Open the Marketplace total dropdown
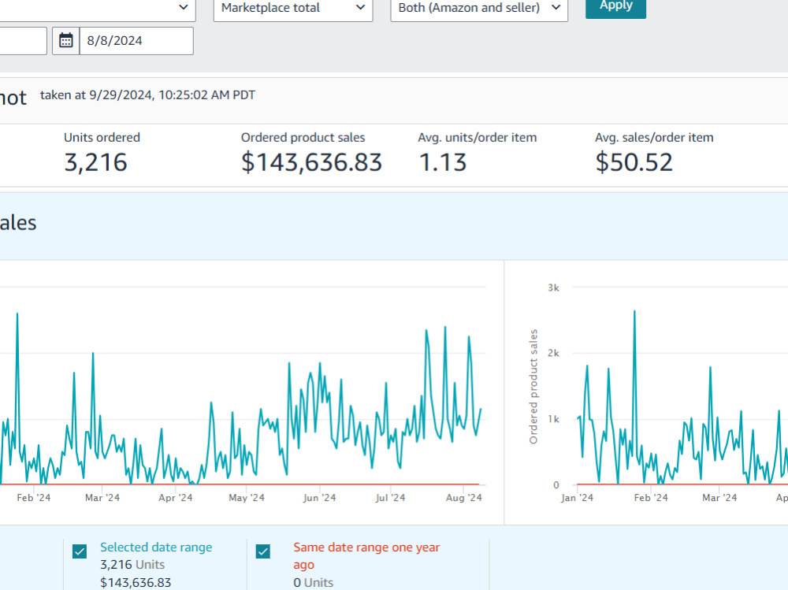 tap(293, 9)
